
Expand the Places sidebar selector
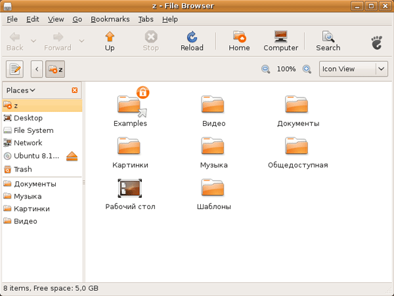coord(21,90)
